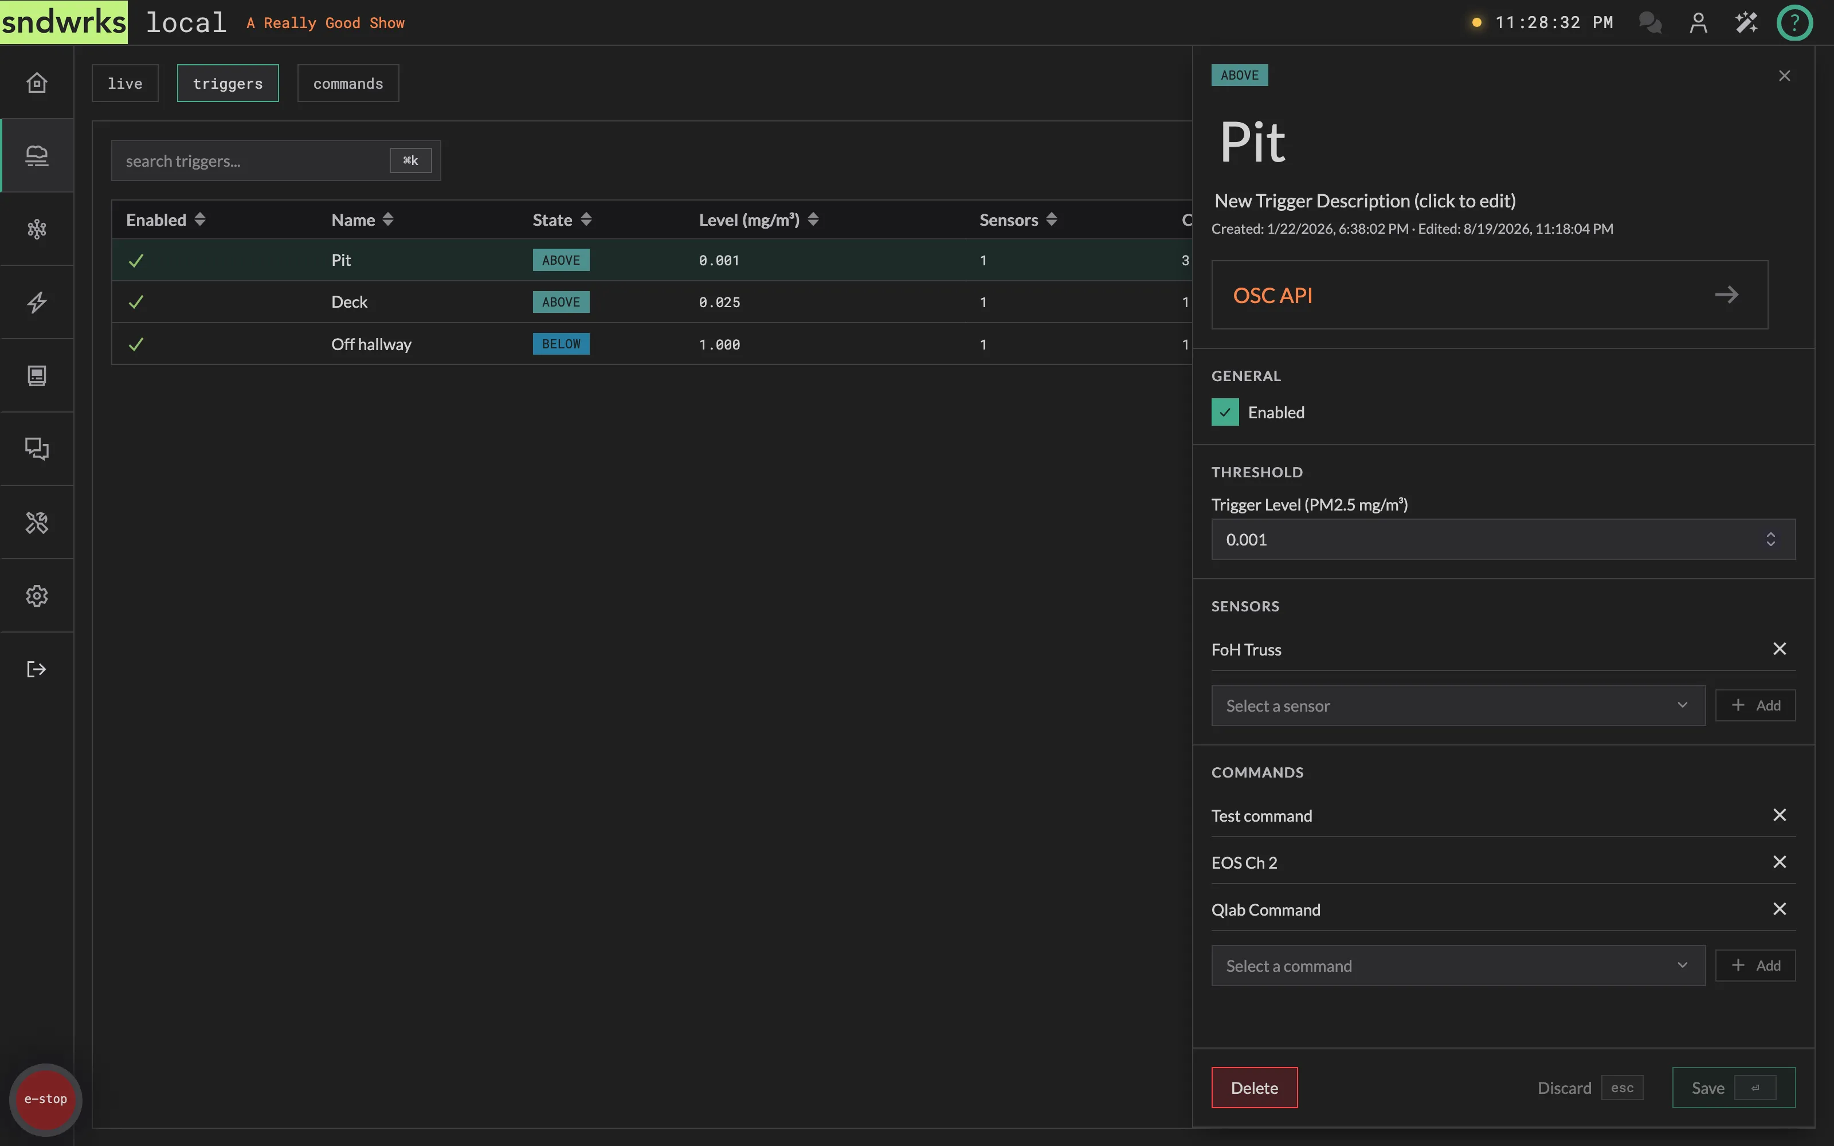Click the ABOVE badge atop detail panel
This screenshot has width=1834, height=1146.
click(x=1239, y=75)
